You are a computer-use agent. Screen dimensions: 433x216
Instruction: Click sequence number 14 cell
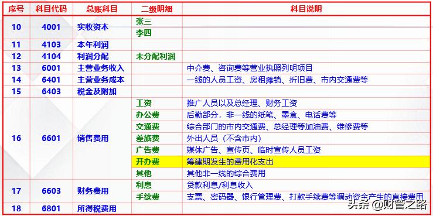(16, 80)
